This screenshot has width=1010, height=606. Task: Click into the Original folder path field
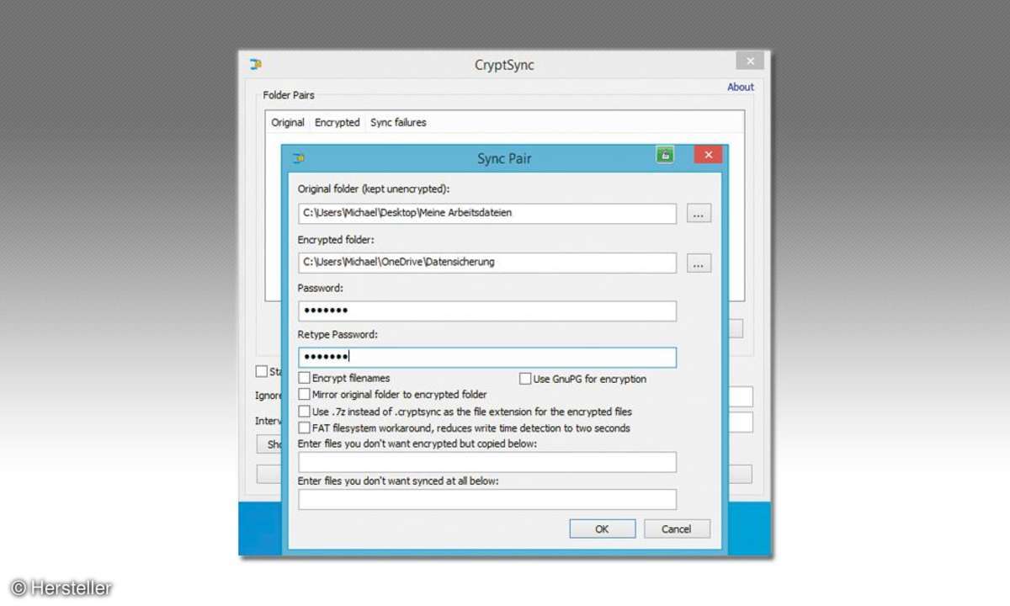(487, 214)
